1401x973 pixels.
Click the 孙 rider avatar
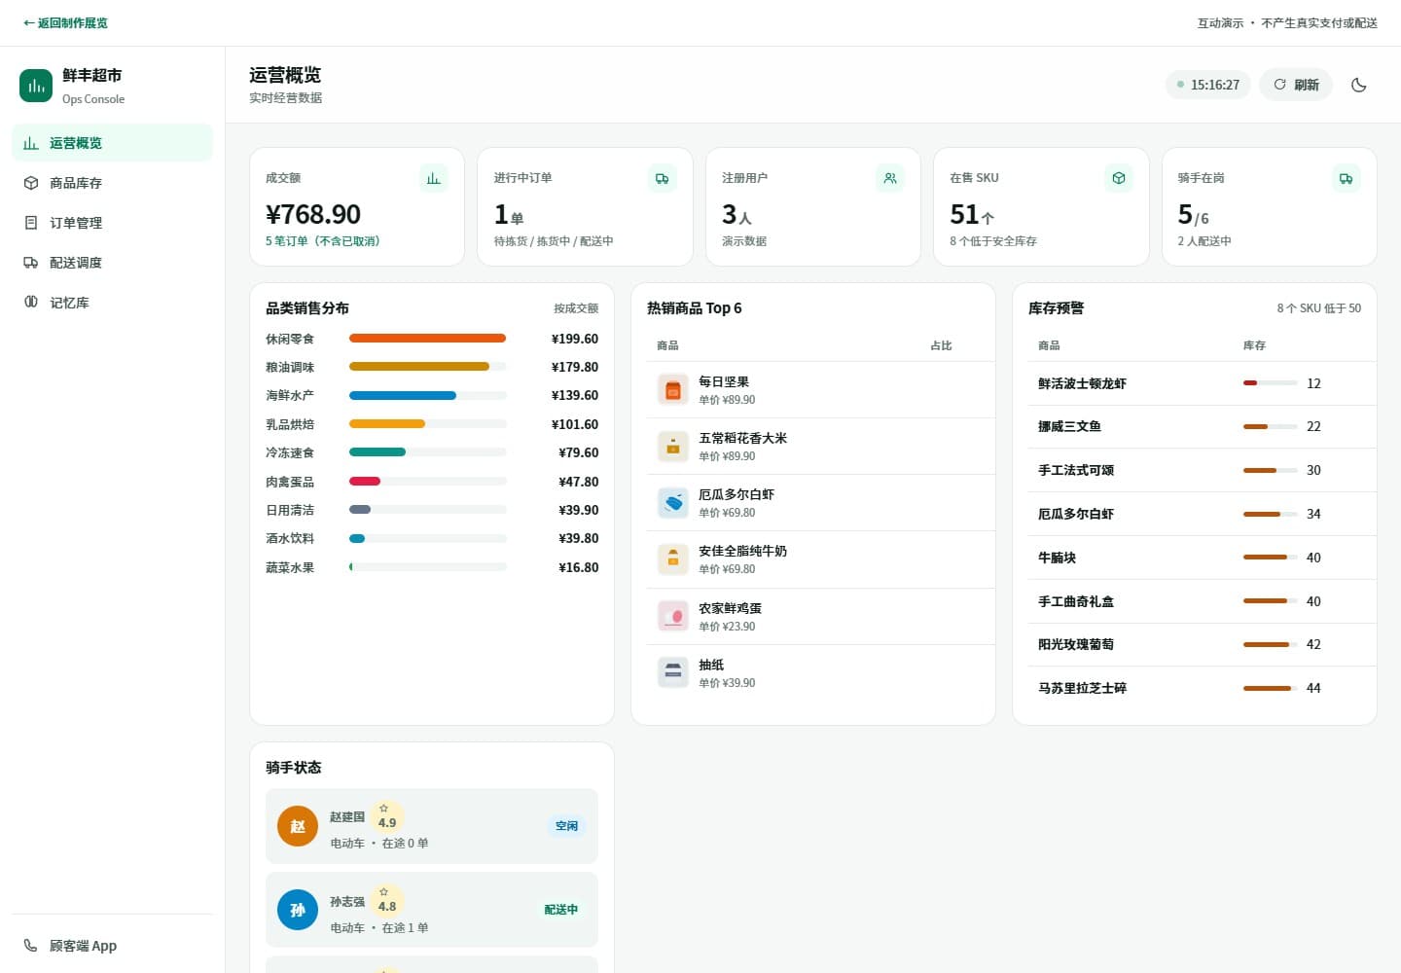pos(298,910)
